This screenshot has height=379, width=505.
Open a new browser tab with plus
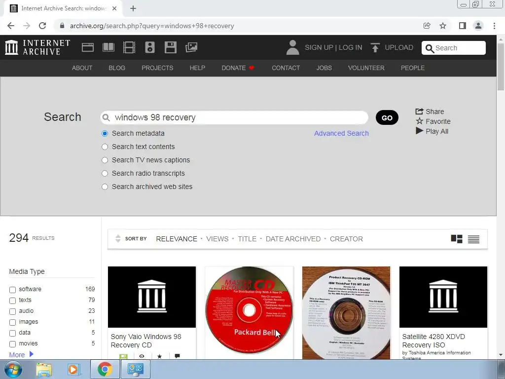click(133, 9)
